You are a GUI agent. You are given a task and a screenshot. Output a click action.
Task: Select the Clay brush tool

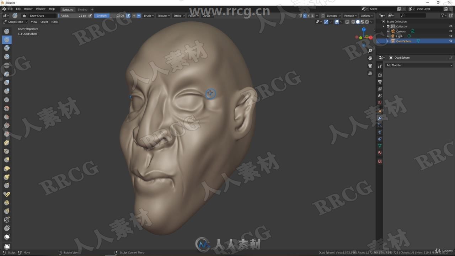tap(7, 48)
